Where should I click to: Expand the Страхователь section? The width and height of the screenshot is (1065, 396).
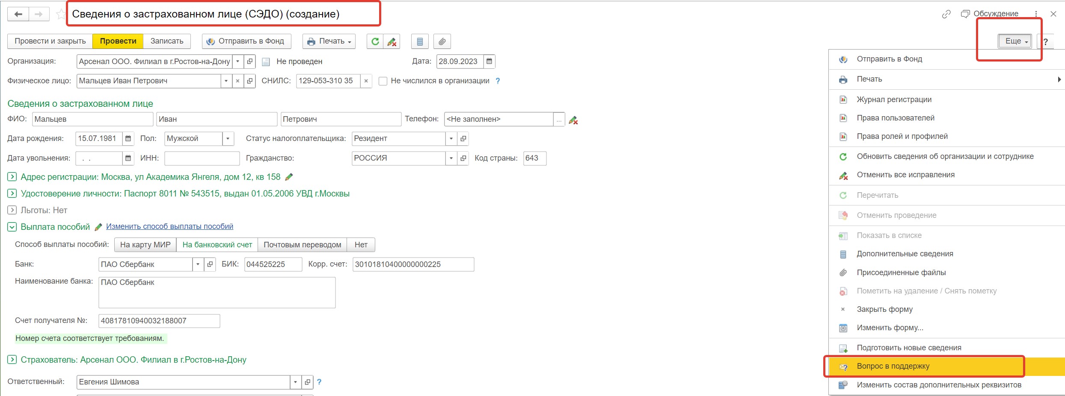[12, 360]
